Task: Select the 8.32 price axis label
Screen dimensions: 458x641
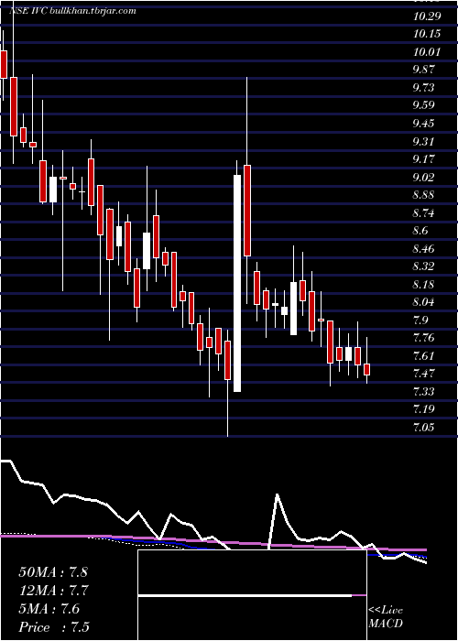Action: coord(425,266)
